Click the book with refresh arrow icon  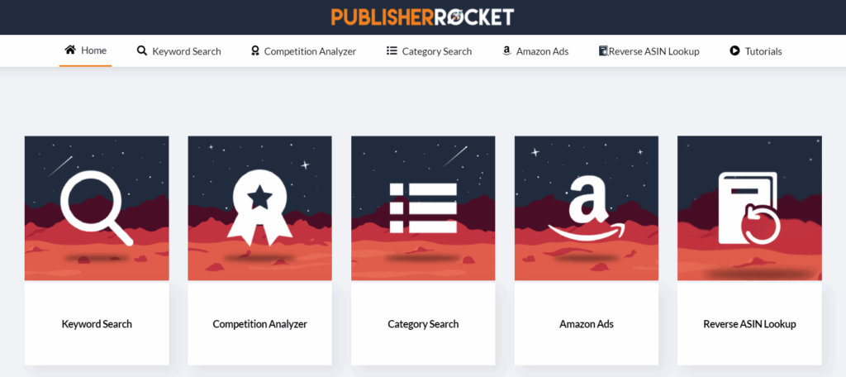pos(749,208)
